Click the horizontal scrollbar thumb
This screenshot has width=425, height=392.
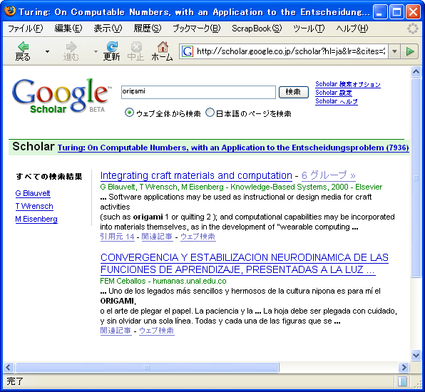tap(147, 367)
